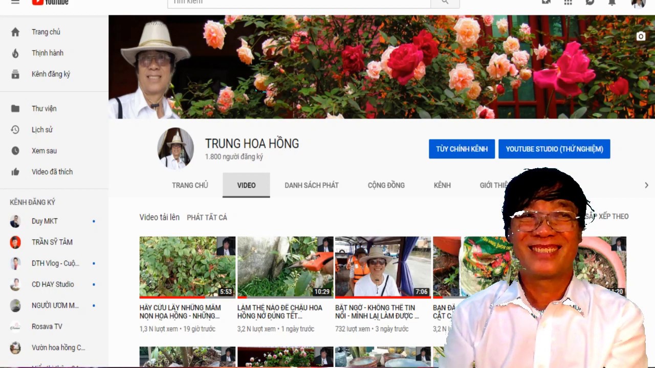The width and height of the screenshot is (655, 368).
Task: Open Thịnh hành trending page
Action: click(x=54, y=53)
